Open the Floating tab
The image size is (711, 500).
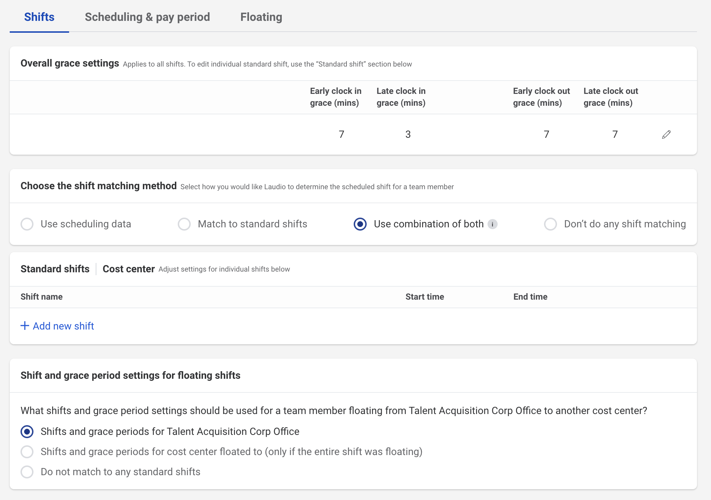261,17
